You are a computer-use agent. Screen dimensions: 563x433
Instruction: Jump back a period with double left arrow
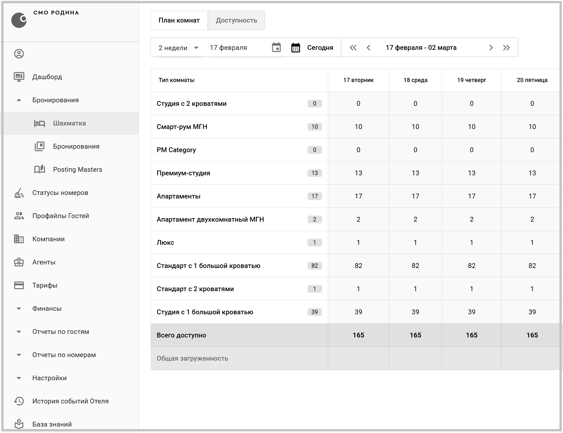(353, 48)
